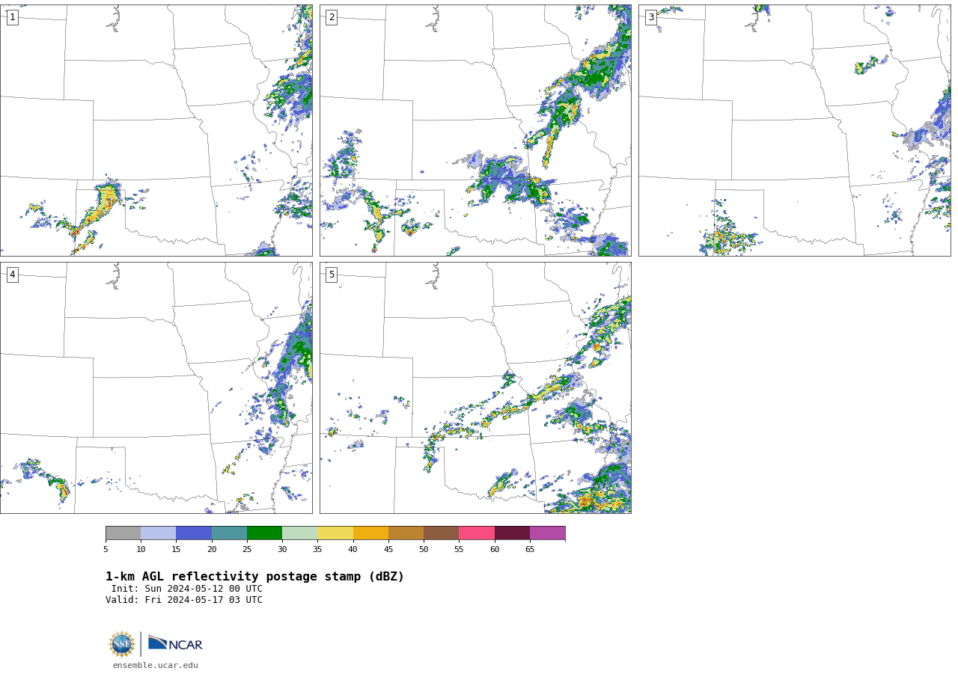Click the yellow 35-40 dBZ swatch

pos(335,533)
